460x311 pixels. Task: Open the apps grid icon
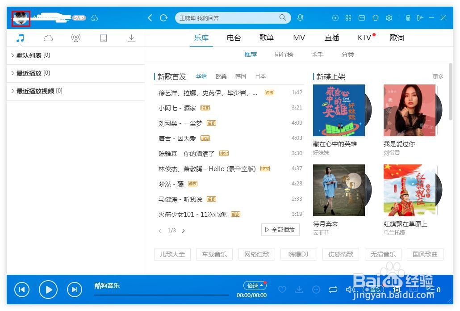[x=348, y=18]
